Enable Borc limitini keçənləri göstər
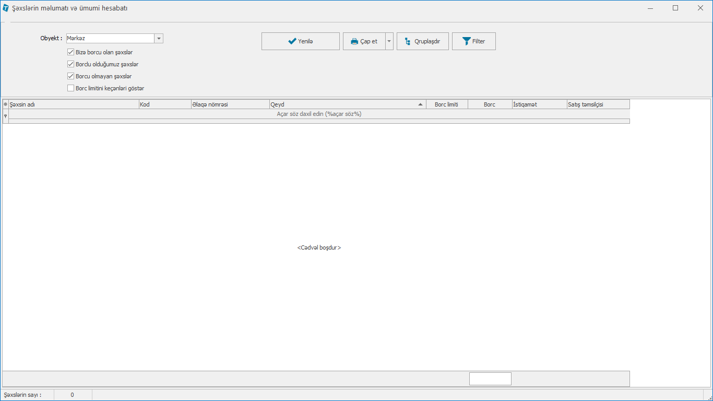Image resolution: width=713 pixels, height=401 pixels. pos(71,88)
